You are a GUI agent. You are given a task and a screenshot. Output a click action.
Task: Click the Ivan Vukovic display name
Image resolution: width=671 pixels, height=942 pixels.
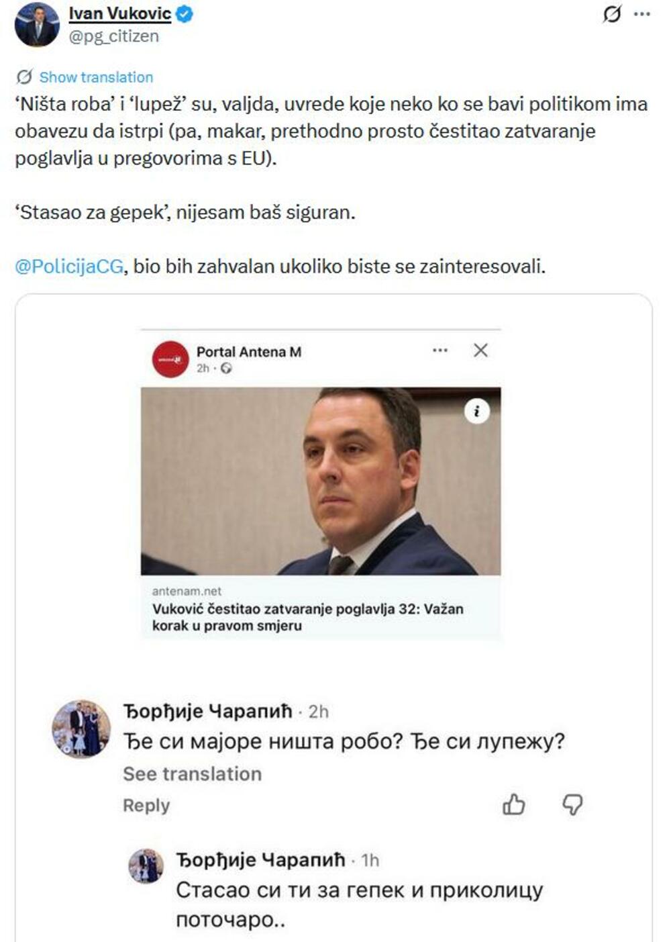click(x=119, y=14)
